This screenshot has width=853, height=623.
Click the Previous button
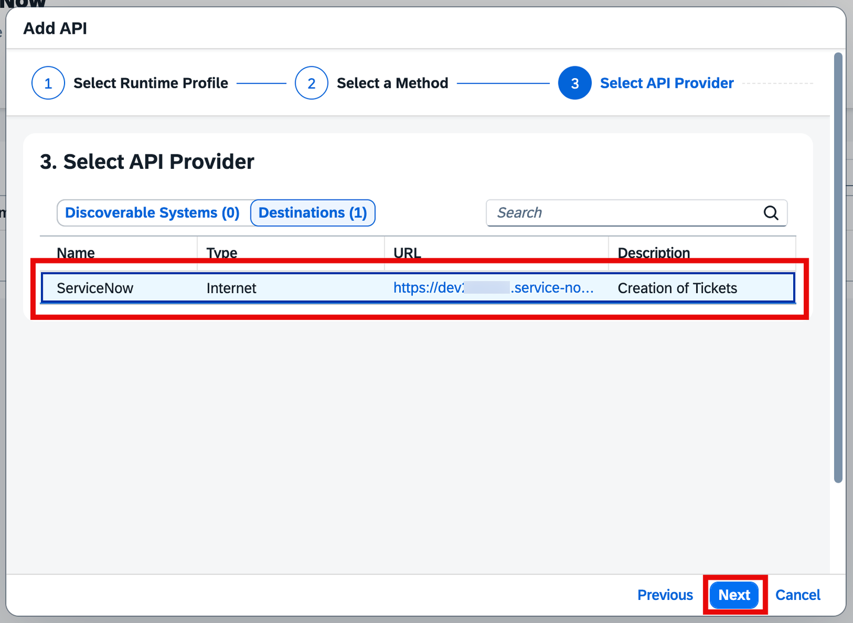665,595
